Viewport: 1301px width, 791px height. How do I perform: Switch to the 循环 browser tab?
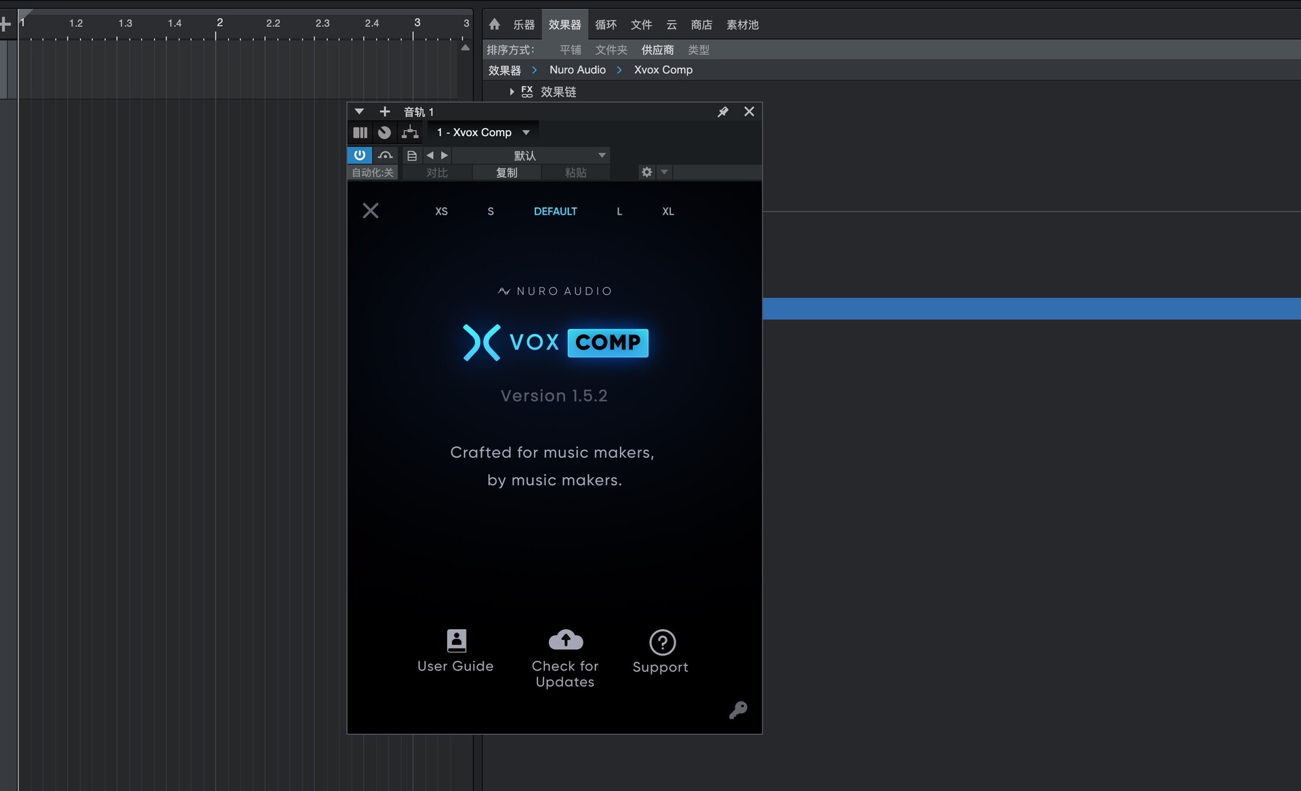606,25
